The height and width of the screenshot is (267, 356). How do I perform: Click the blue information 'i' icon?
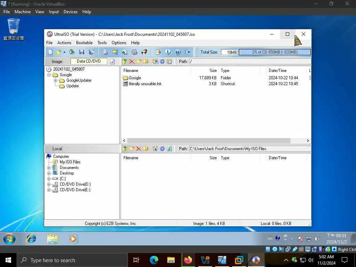(168, 52)
